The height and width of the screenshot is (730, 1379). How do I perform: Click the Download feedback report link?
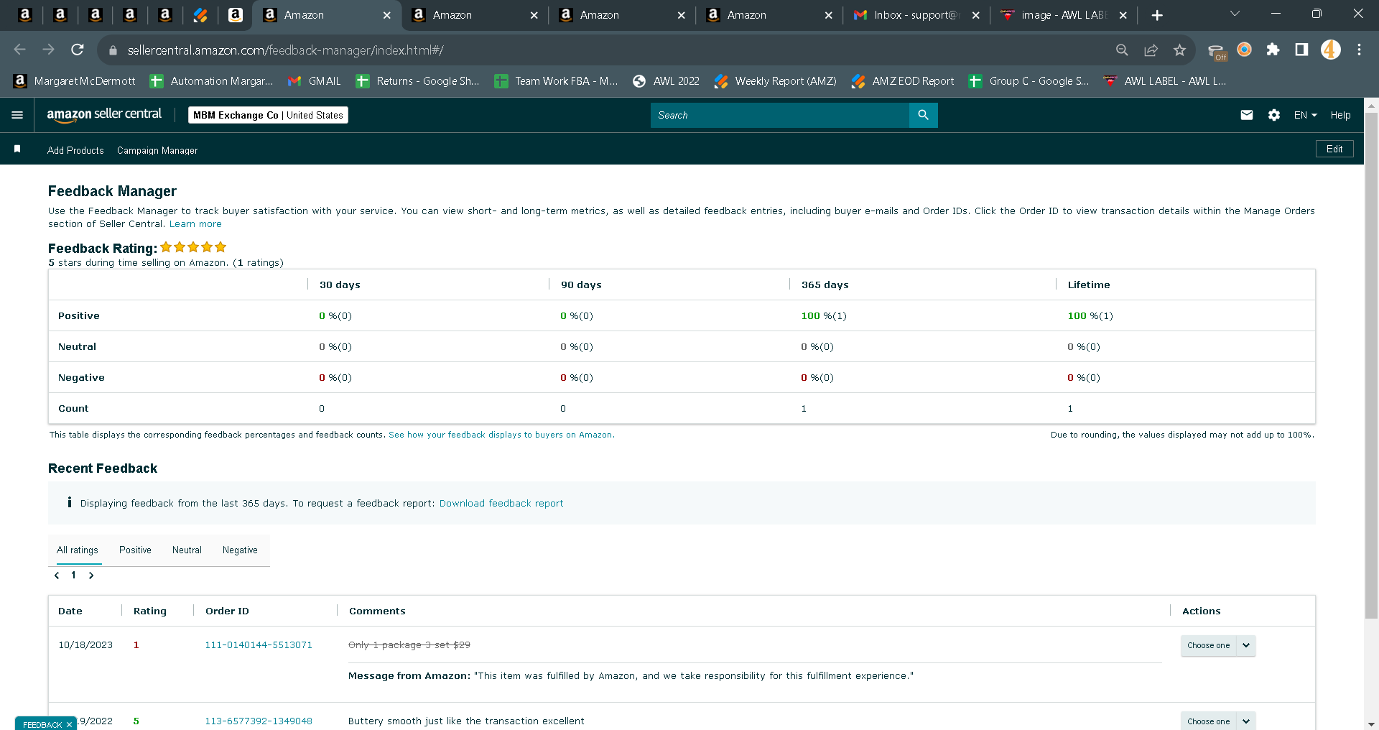501,504
